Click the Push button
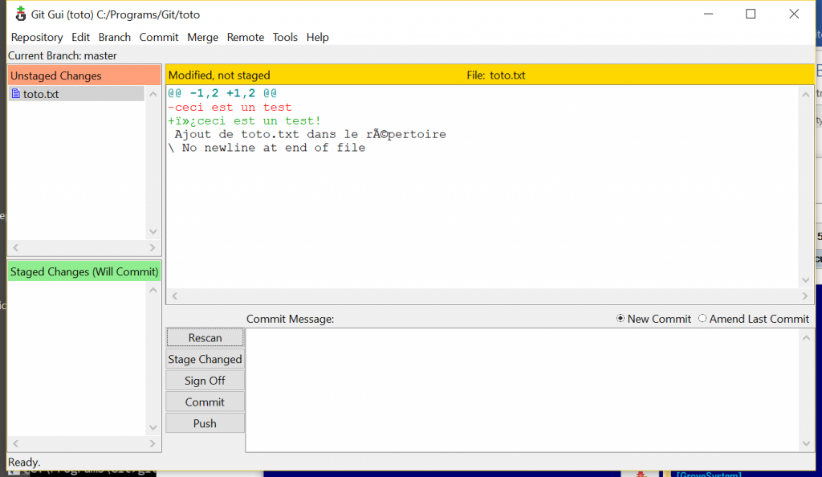822x477 pixels. tap(205, 423)
